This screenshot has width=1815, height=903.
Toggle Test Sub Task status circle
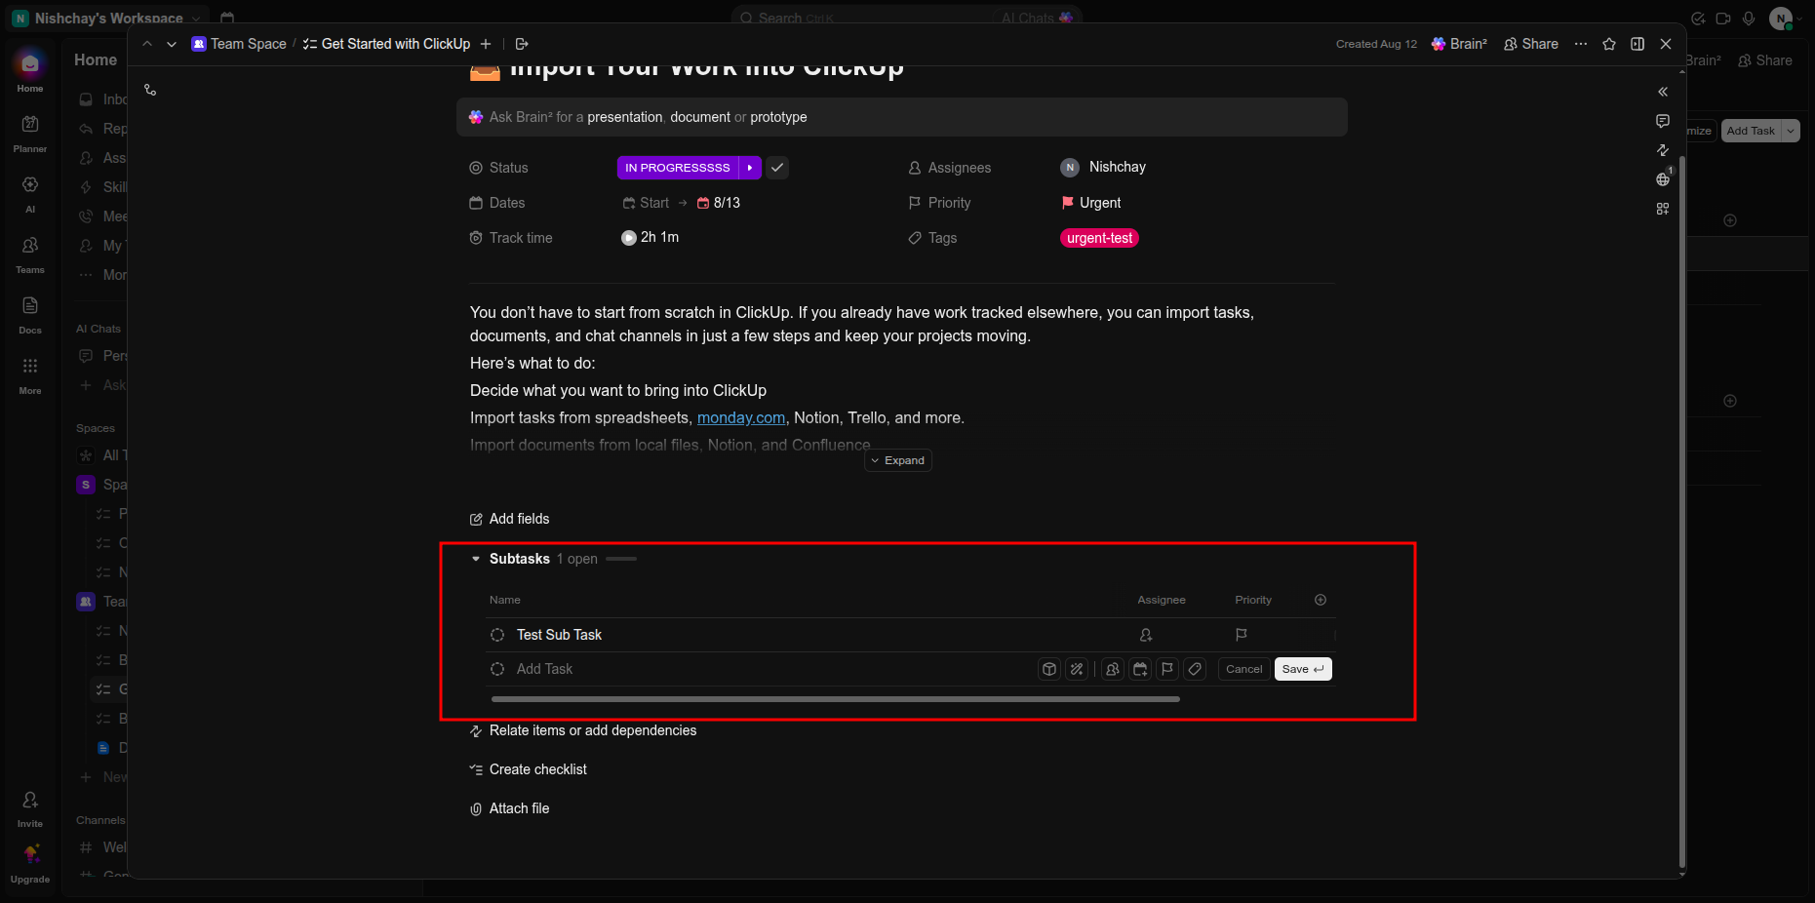click(x=497, y=635)
